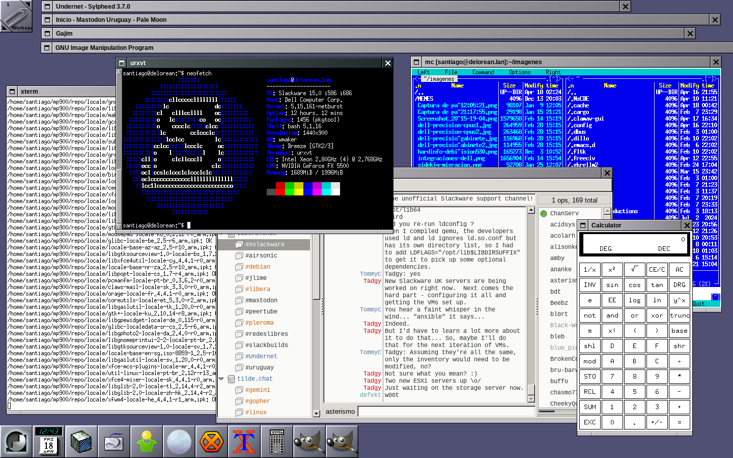
Task: Launch Pale Moon from the dock
Action: click(x=179, y=442)
